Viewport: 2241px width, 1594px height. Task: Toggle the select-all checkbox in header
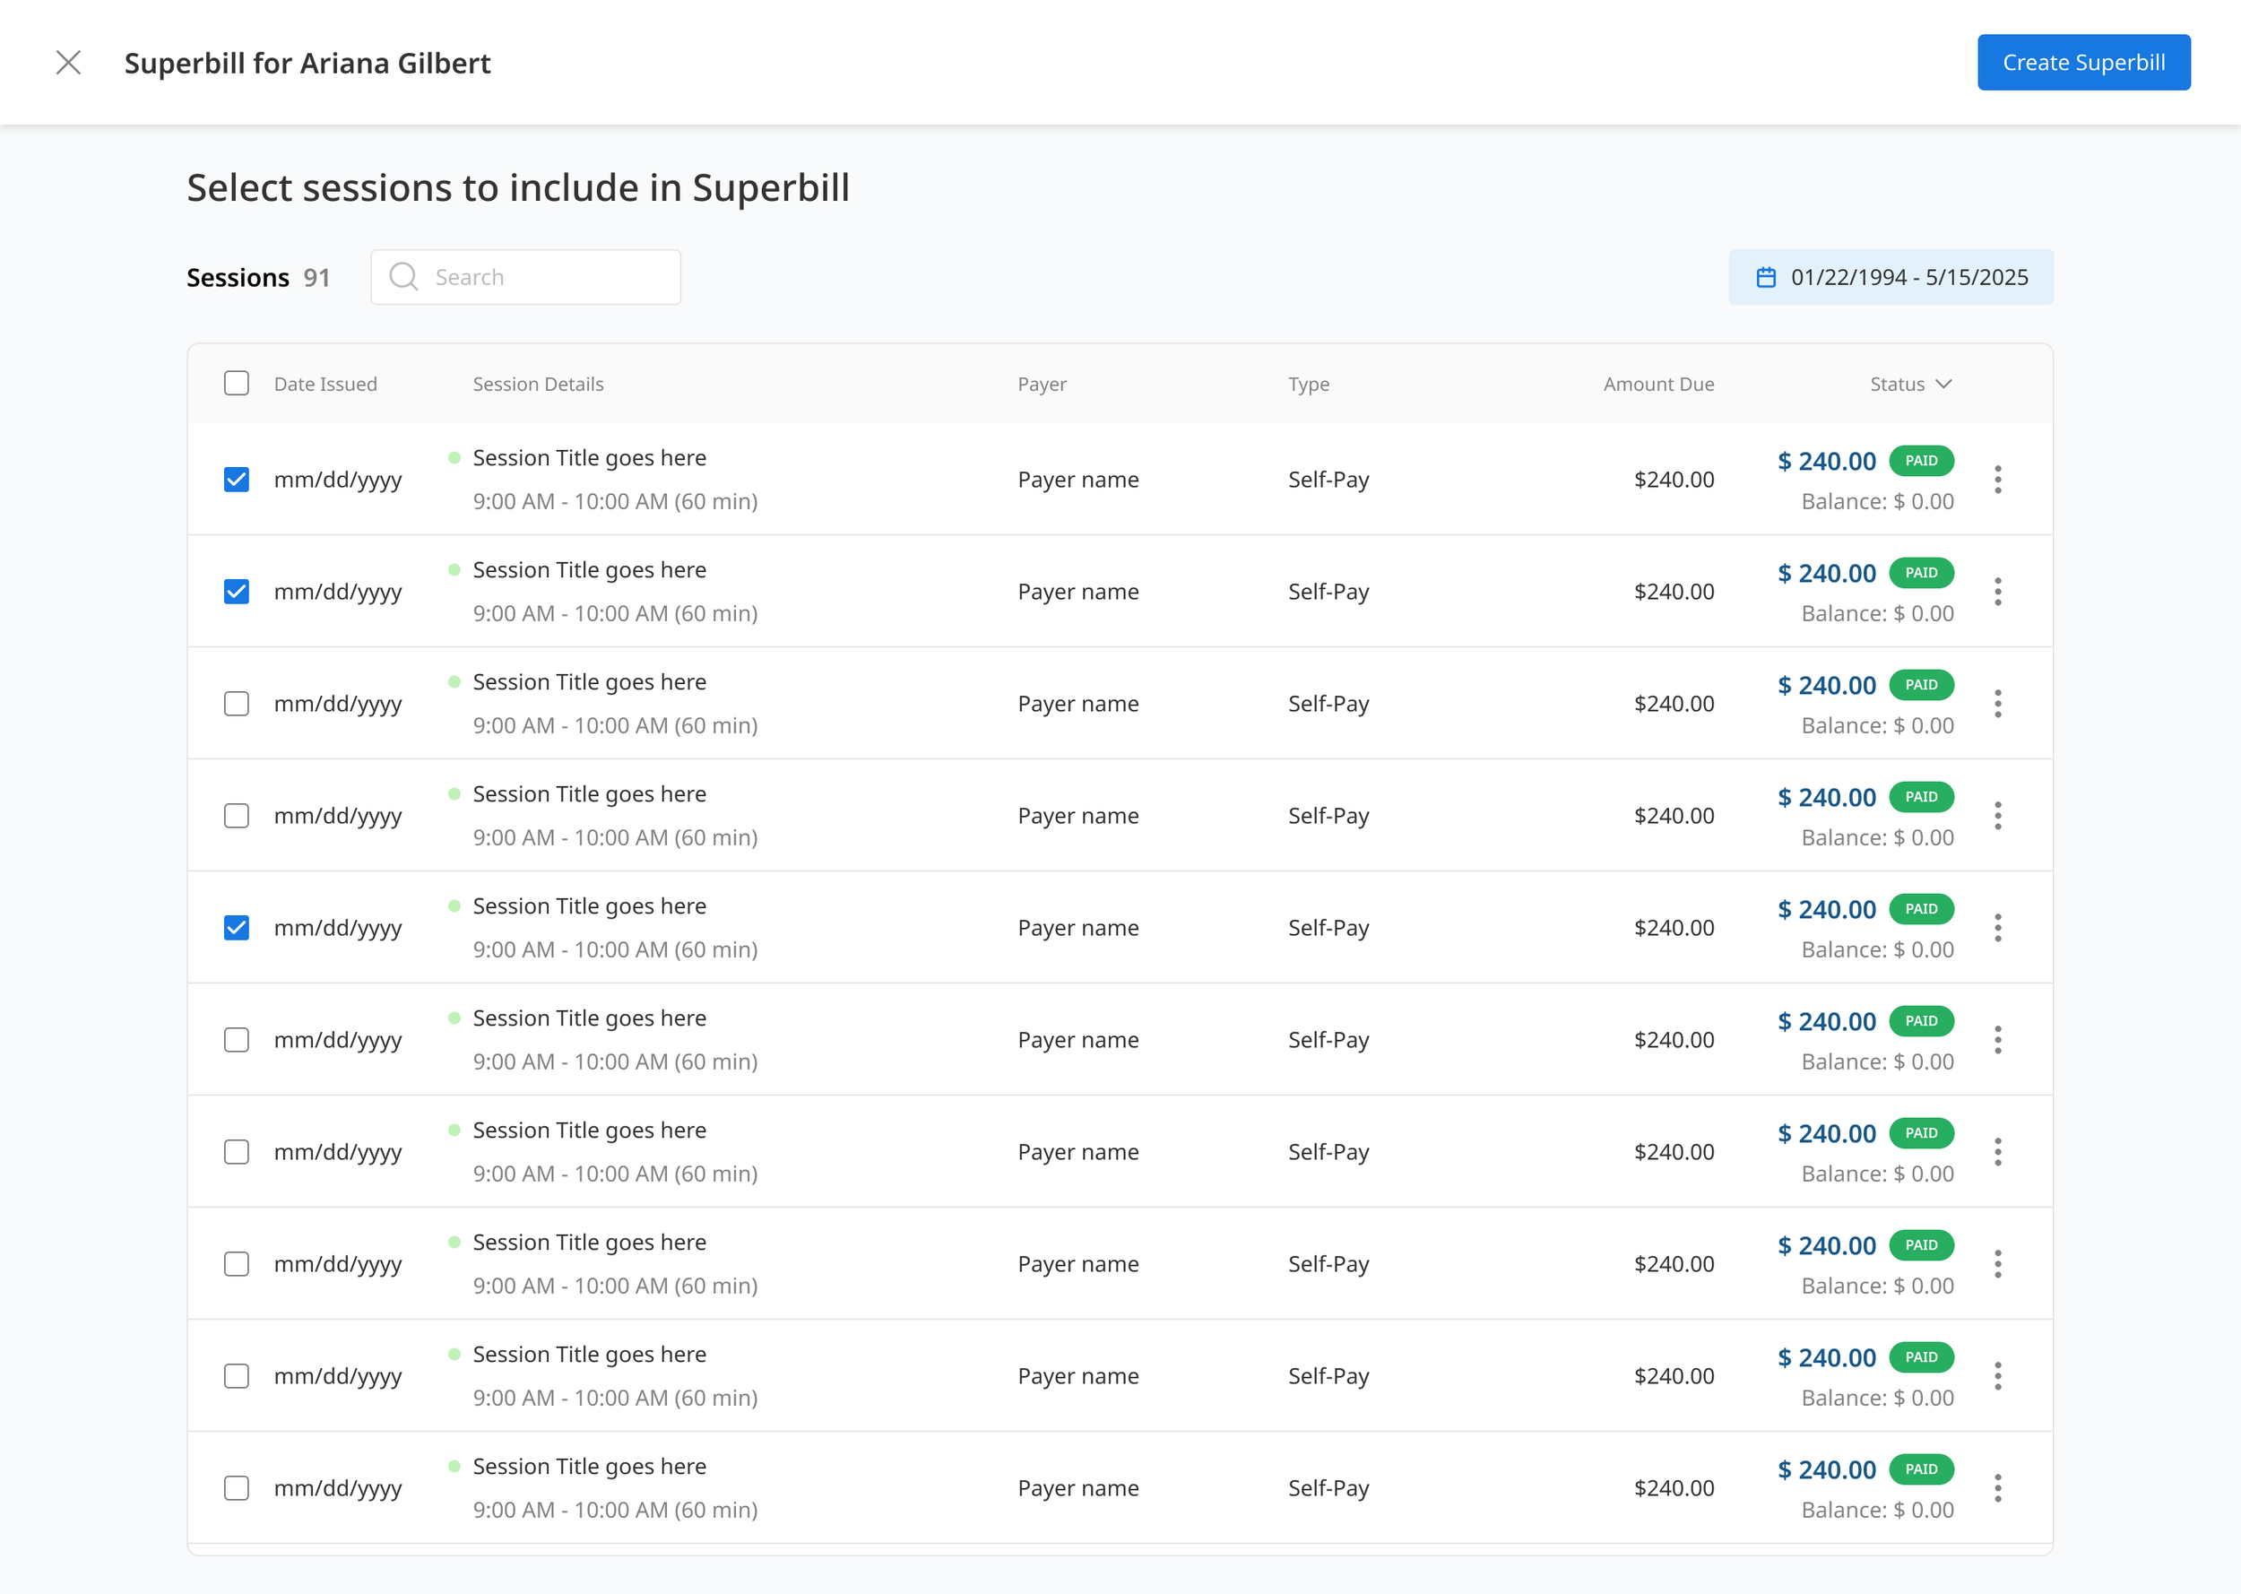point(237,384)
